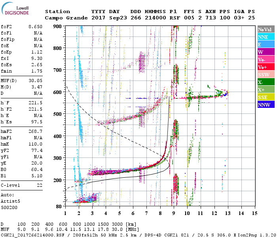Click the h`F value 221.5
This screenshot has width=277, height=238.
(x=35, y=103)
